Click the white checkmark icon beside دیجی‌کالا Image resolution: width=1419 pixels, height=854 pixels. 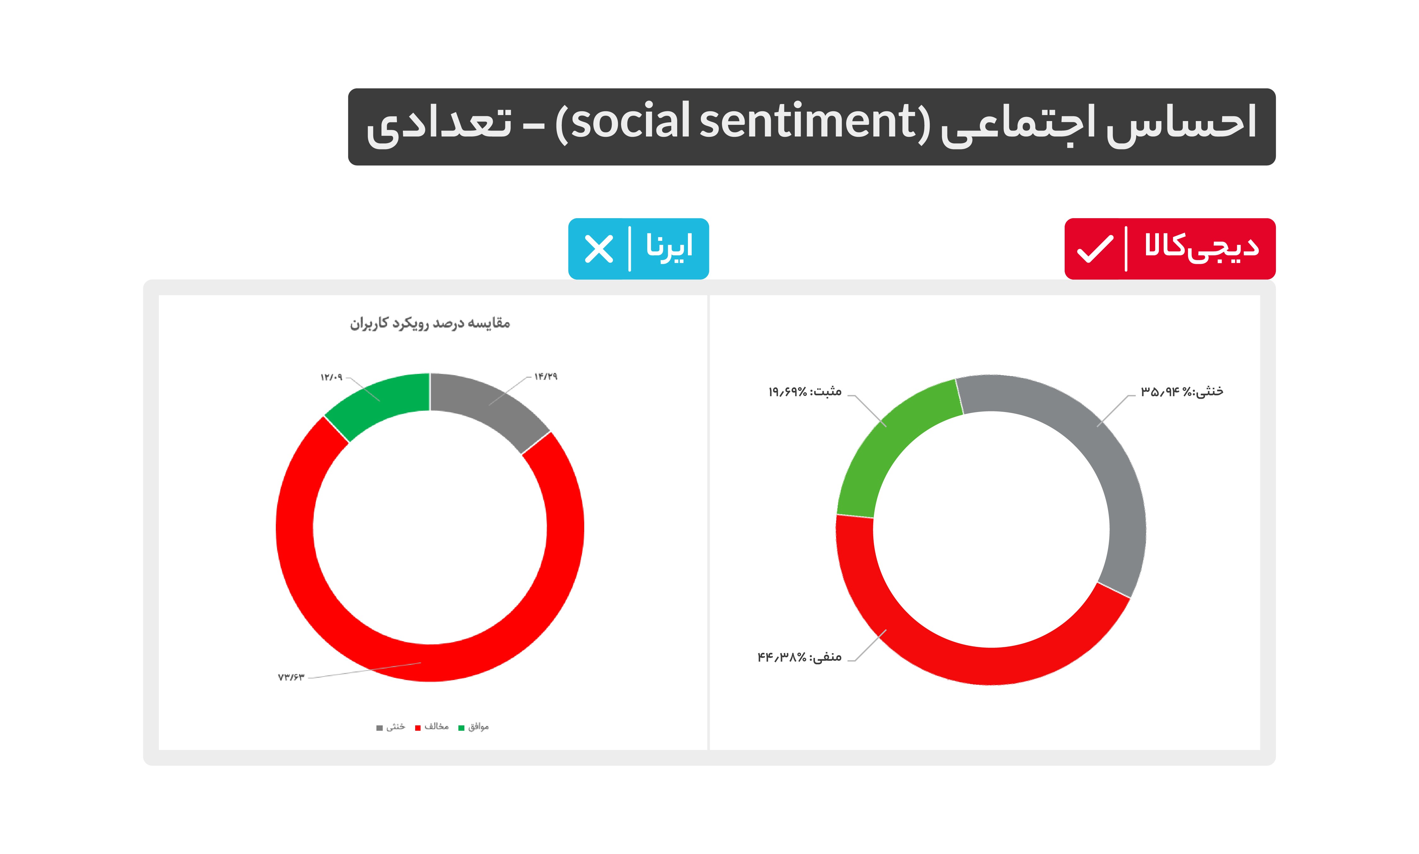(x=1095, y=249)
